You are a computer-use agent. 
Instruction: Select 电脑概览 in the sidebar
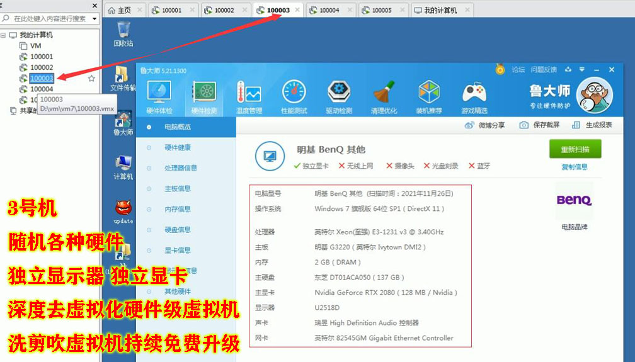(x=186, y=127)
